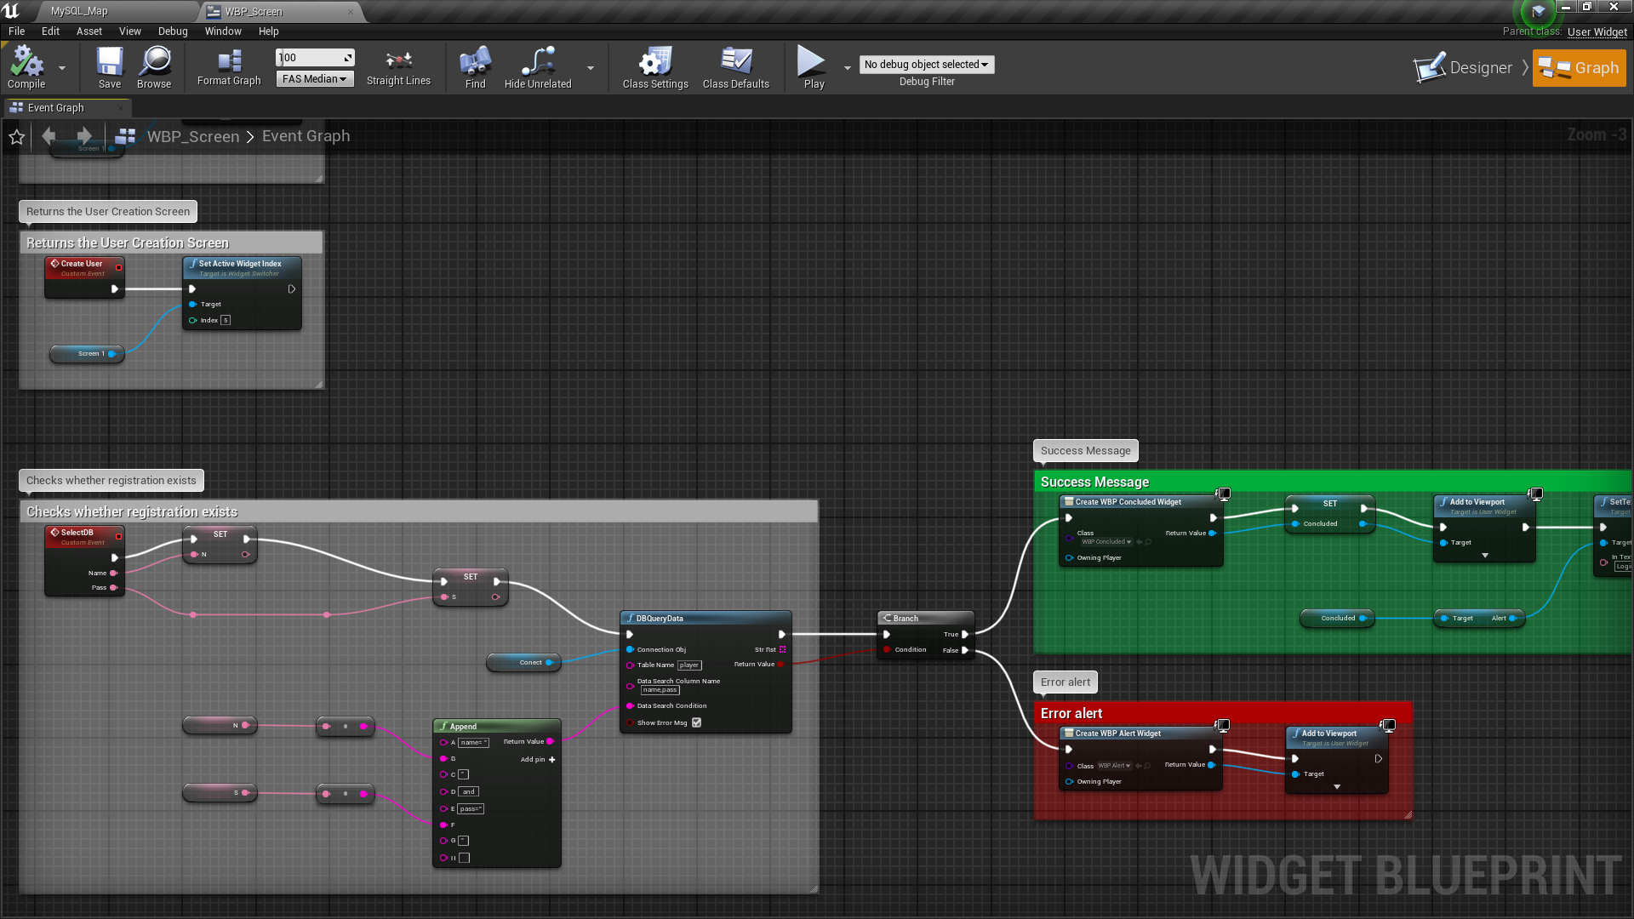The image size is (1634, 919).
Task: Toggle the Show Error Msg checkbox
Action: 697,722
